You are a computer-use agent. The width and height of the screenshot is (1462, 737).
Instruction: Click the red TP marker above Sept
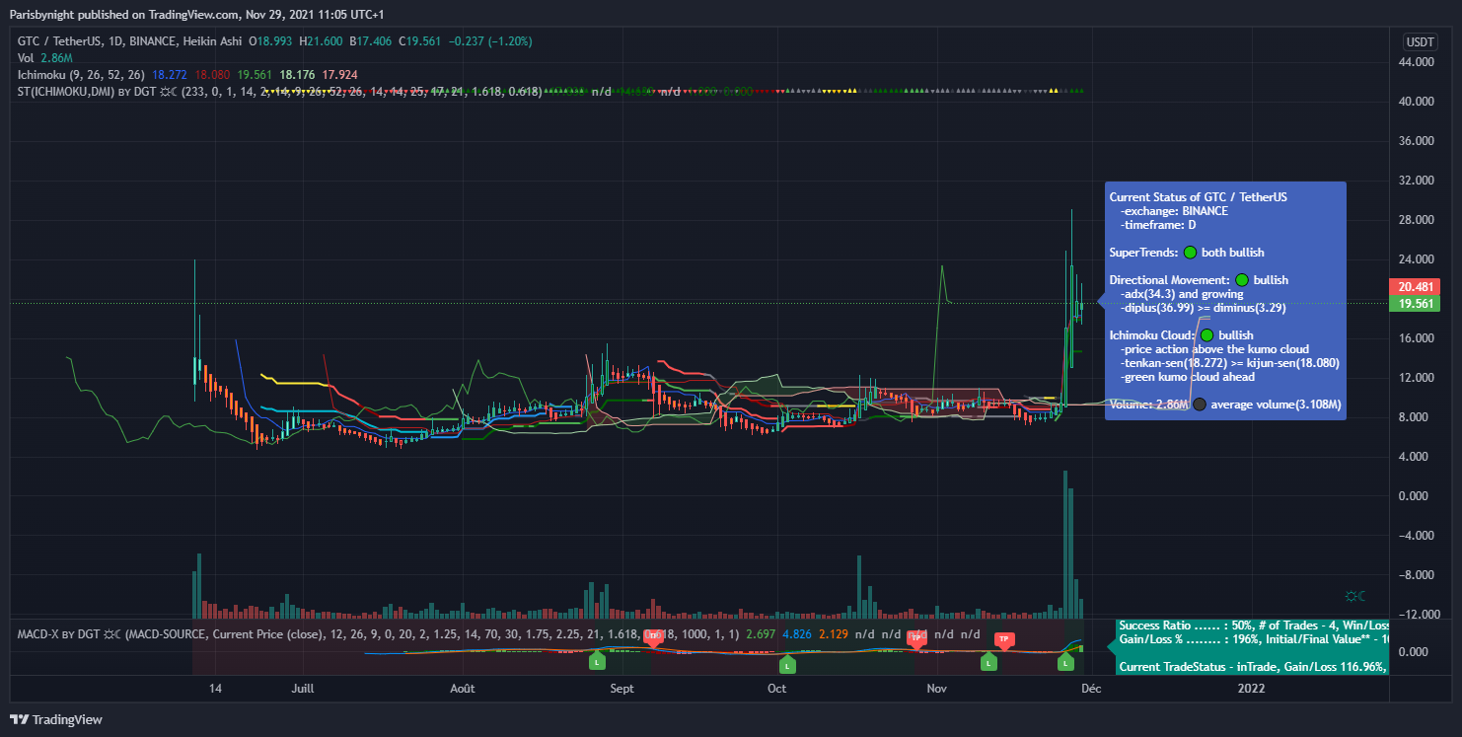(x=652, y=637)
